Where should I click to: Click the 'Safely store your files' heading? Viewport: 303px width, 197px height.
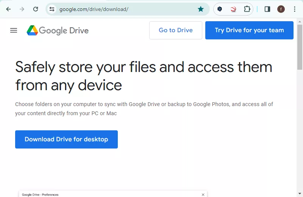pyautogui.click(x=144, y=76)
